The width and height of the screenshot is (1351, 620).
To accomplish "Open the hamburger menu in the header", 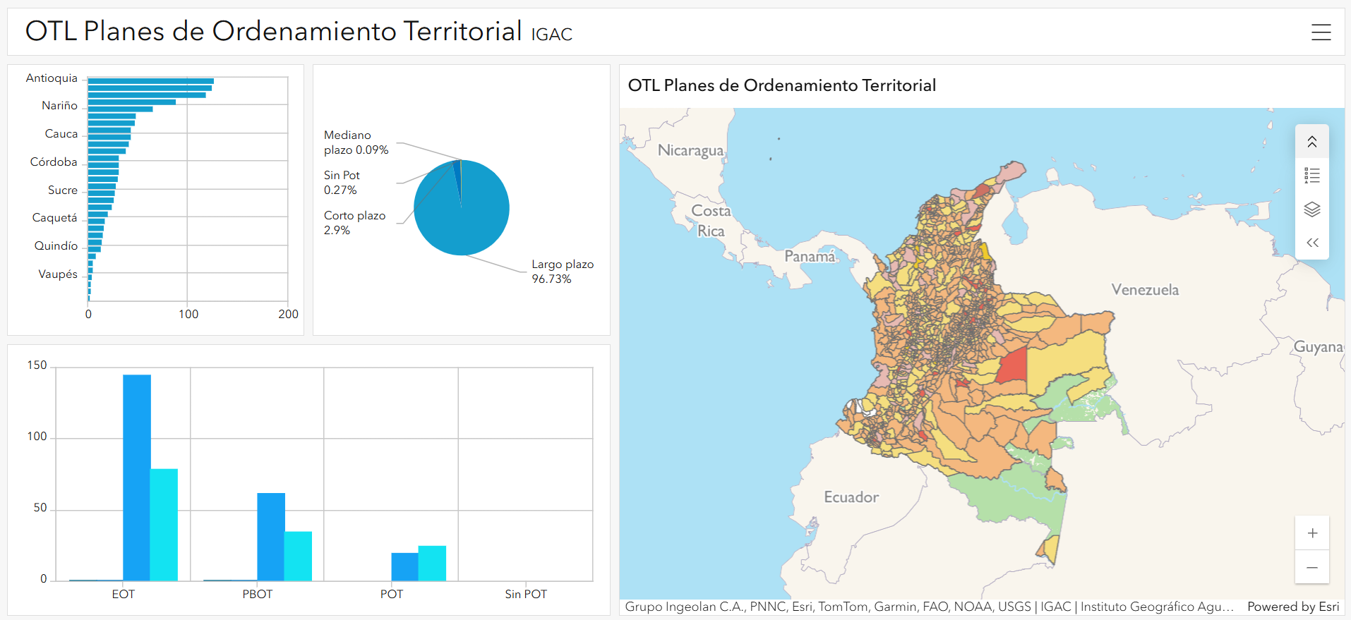I will pyautogui.click(x=1321, y=32).
